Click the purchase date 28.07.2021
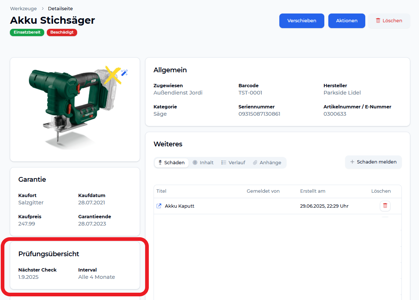419x300 pixels. pyautogui.click(x=92, y=203)
